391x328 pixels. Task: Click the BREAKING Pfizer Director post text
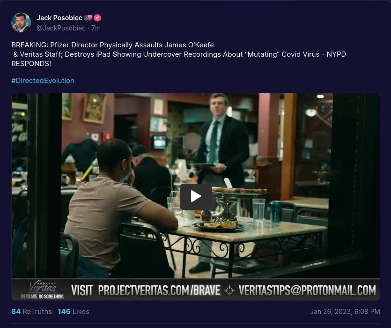[112, 45]
